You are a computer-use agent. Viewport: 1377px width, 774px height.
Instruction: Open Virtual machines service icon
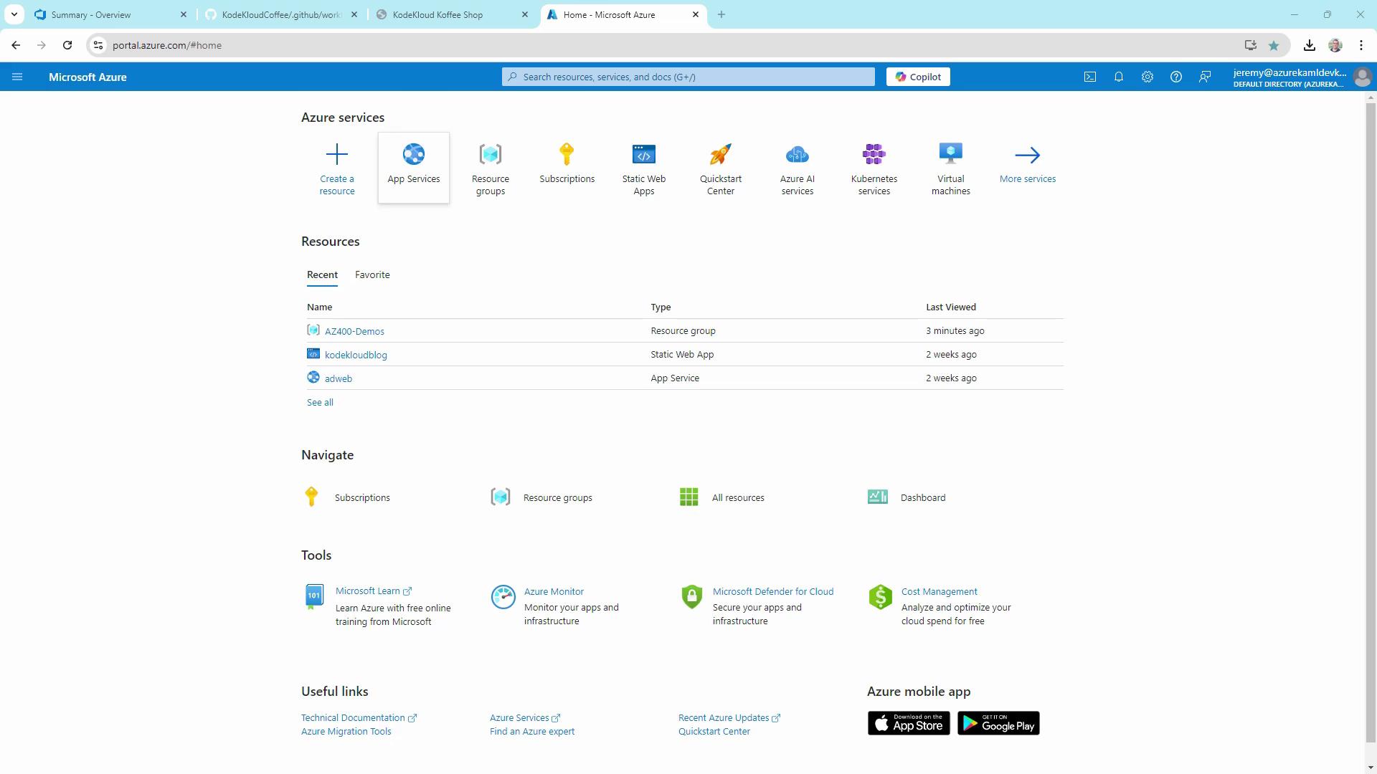click(x=951, y=154)
